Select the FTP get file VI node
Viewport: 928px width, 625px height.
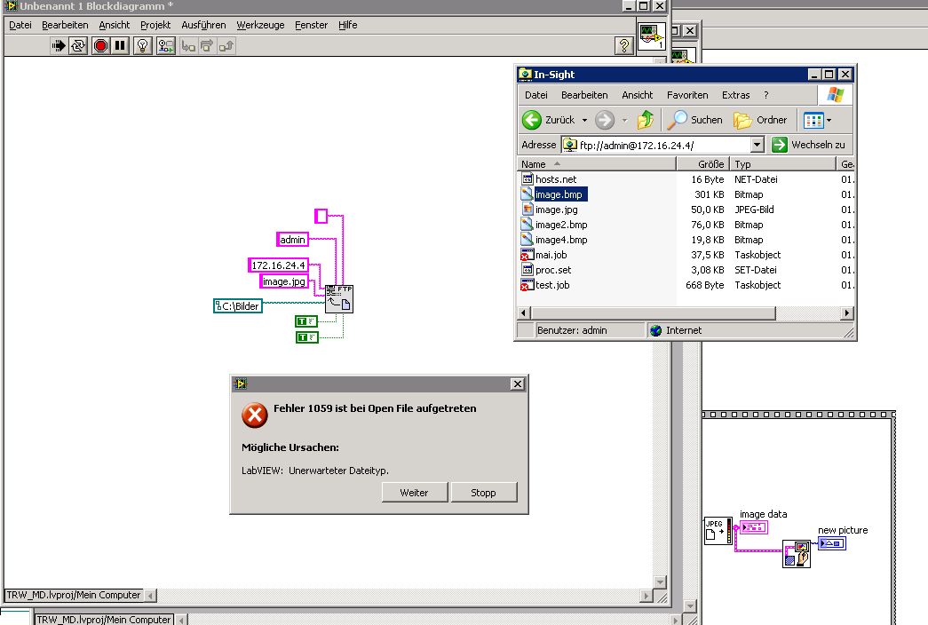click(x=339, y=299)
